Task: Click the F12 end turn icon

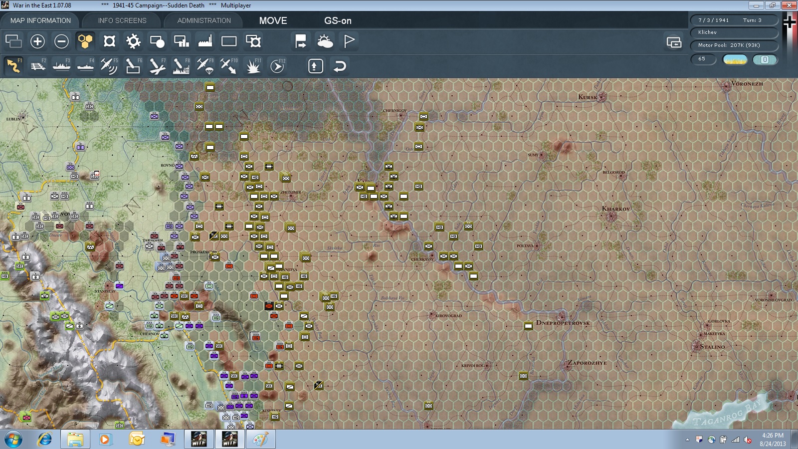Action: pos(277,66)
